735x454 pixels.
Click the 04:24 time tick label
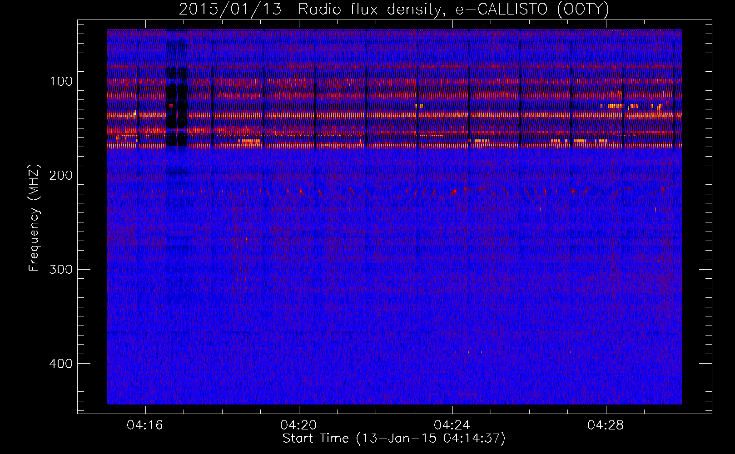452,425
